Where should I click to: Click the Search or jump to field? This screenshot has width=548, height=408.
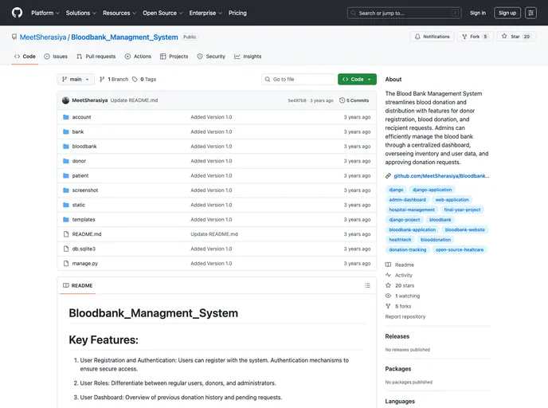404,13
